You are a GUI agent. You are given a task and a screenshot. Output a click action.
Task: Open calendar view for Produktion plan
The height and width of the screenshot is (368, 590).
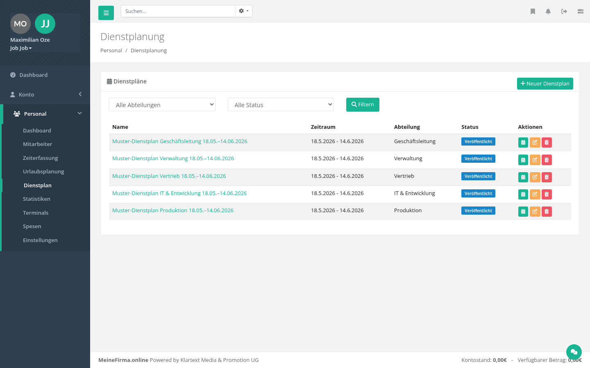pos(523,211)
